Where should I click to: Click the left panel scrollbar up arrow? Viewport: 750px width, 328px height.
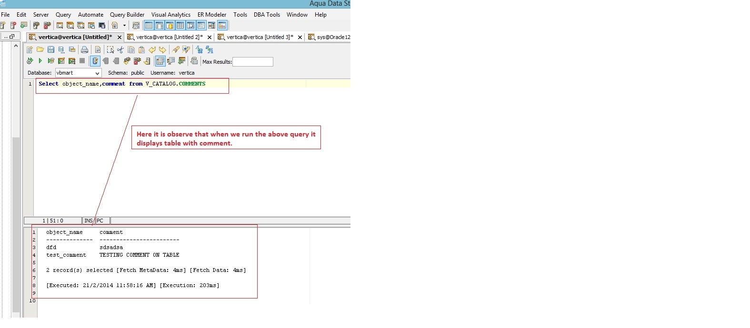click(x=16, y=46)
